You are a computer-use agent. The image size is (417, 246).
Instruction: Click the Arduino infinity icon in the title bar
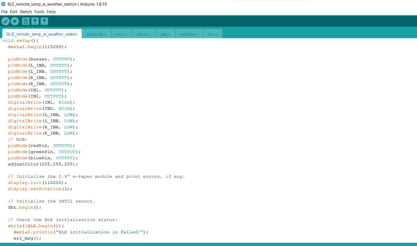tap(3, 4)
